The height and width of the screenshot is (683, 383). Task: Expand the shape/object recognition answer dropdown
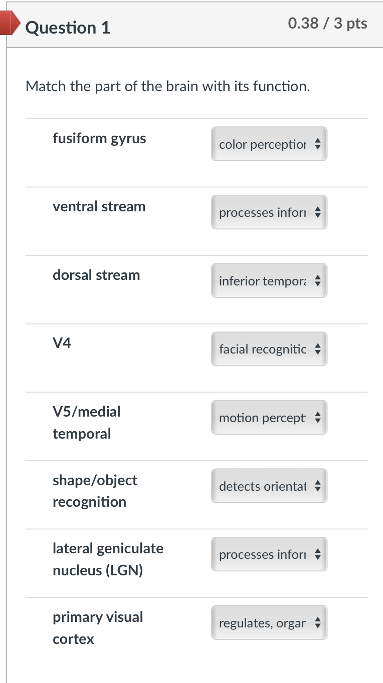[x=269, y=486]
